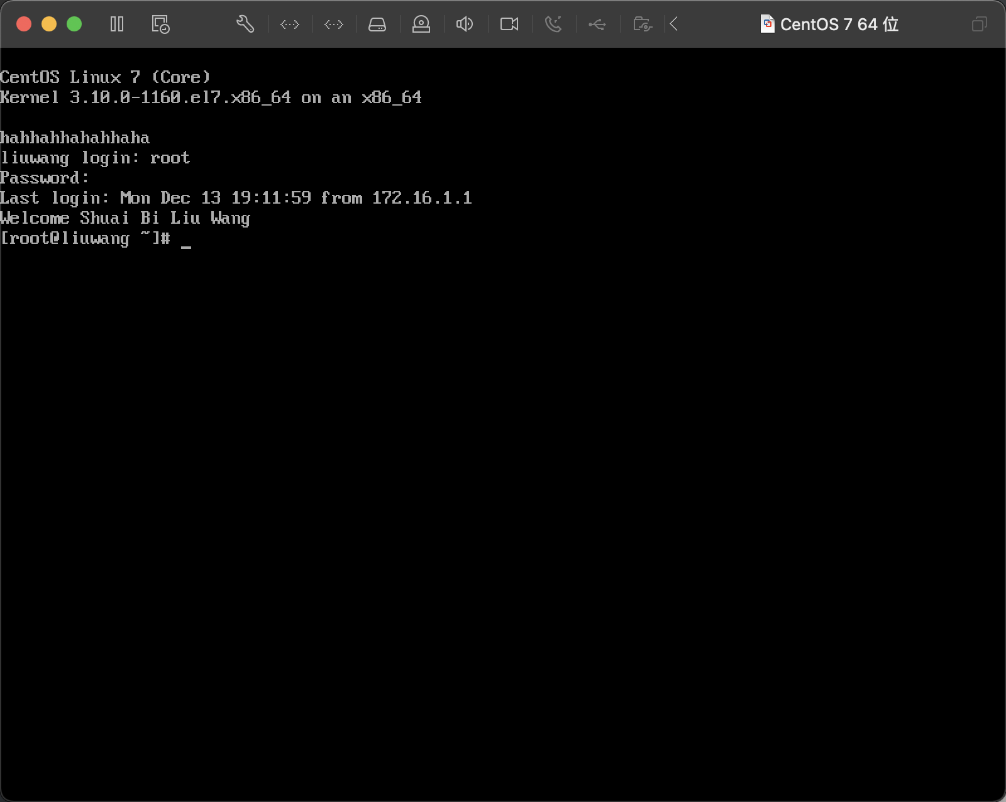Click the "[root@liuwang ~]#" shell prompt
Viewport: 1006px width, 802px height.
[x=85, y=238]
